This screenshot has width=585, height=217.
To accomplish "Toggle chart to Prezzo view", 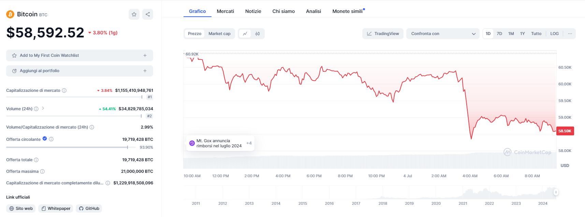I will 194,34.
